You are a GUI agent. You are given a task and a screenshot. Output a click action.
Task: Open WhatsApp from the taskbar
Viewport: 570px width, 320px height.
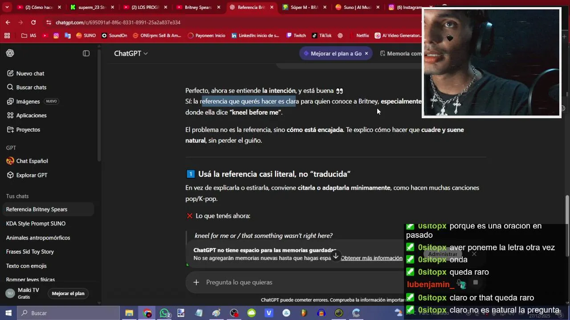coord(164,313)
